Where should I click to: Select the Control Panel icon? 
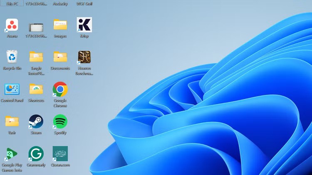(12, 89)
